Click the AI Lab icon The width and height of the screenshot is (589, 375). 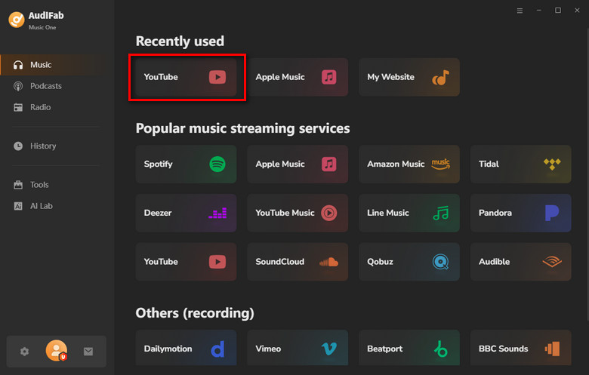pyautogui.click(x=18, y=206)
